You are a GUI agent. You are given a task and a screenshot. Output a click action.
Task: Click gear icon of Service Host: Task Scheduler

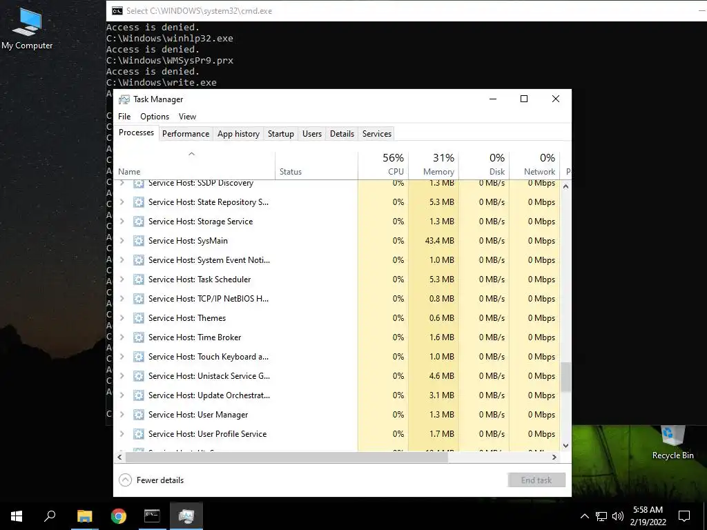click(138, 279)
